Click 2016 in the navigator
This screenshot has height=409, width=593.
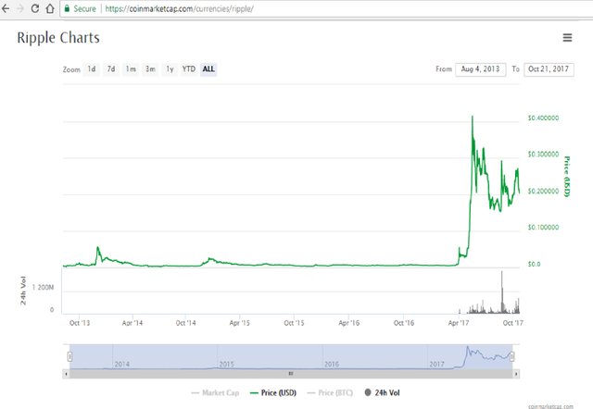click(332, 364)
